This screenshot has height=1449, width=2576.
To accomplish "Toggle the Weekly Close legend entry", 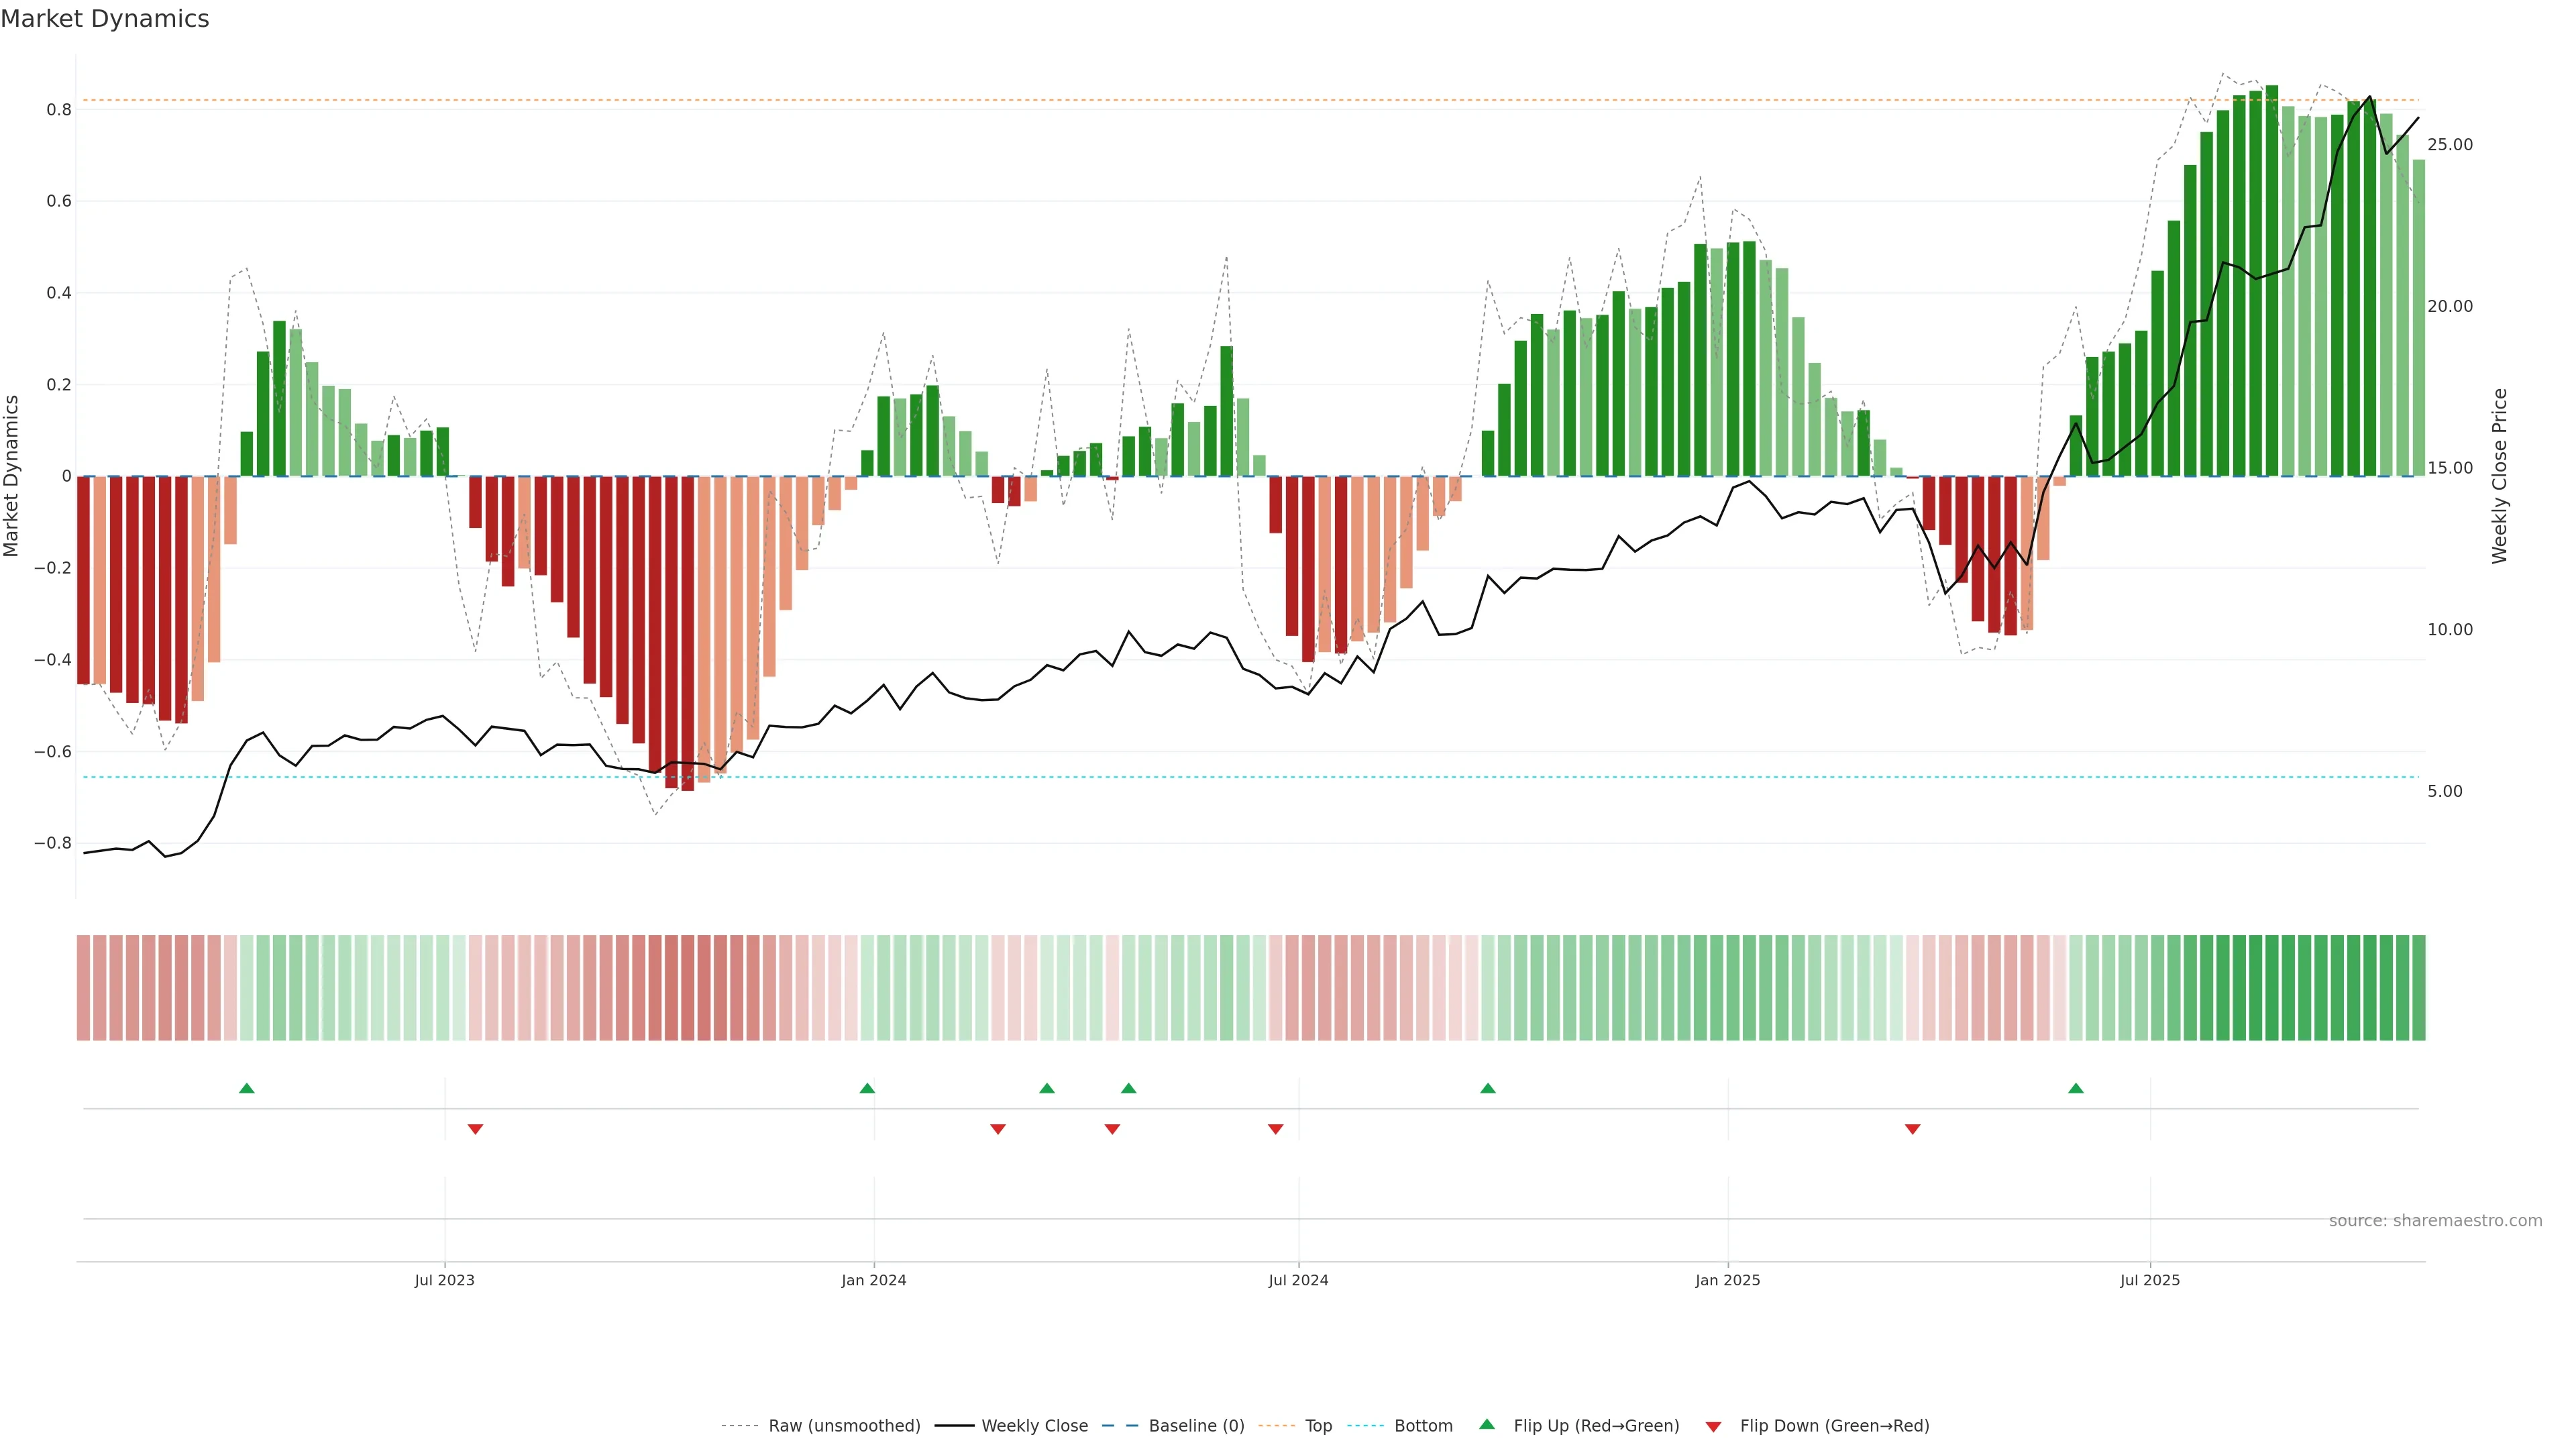I will coord(1034,1426).
